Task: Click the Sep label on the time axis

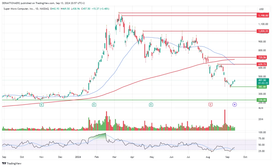Action: [x=4, y=157]
